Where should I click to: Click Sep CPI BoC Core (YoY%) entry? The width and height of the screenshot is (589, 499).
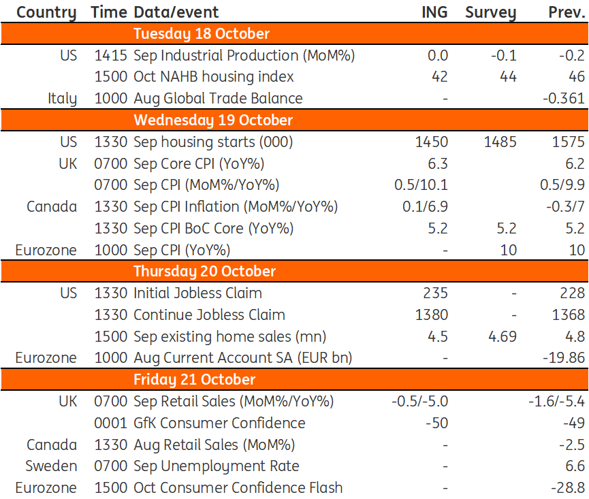tap(213, 229)
